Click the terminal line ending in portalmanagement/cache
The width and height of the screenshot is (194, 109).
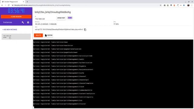pos(59,73)
